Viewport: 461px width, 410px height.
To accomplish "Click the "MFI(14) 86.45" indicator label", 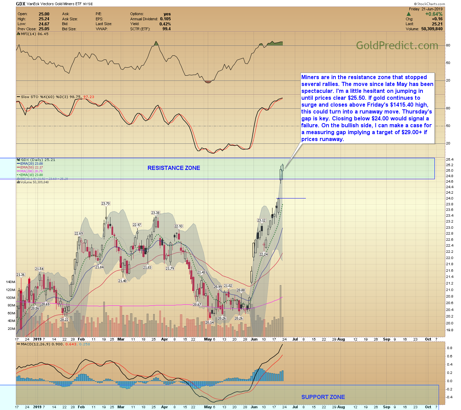I will [35, 34].
